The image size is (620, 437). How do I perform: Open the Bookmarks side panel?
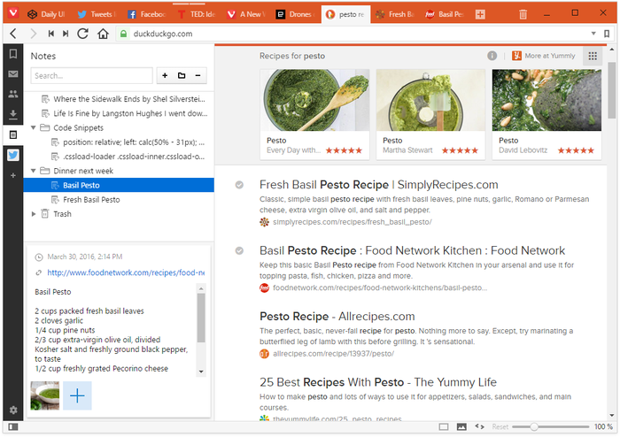click(13, 54)
